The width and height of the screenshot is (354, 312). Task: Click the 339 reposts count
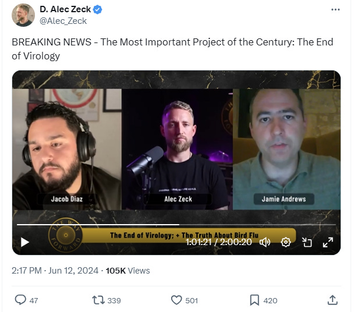pos(114,300)
